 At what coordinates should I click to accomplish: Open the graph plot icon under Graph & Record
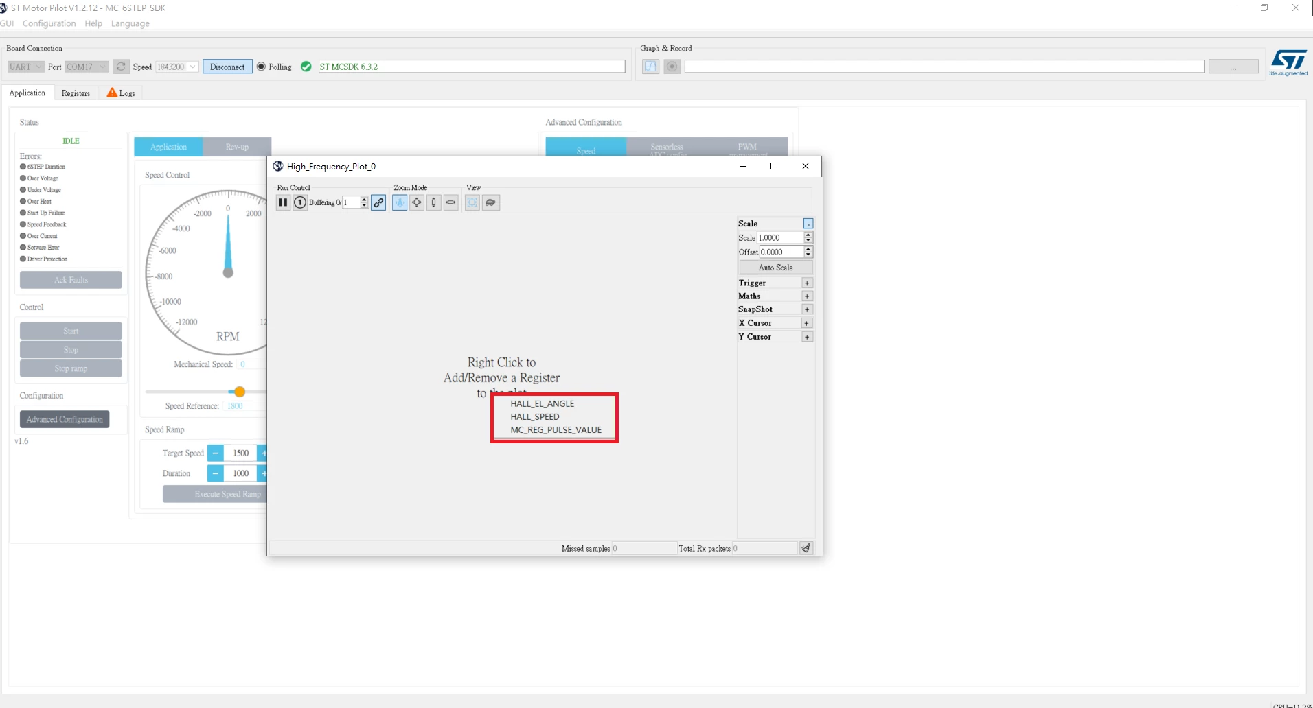tap(650, 67)
